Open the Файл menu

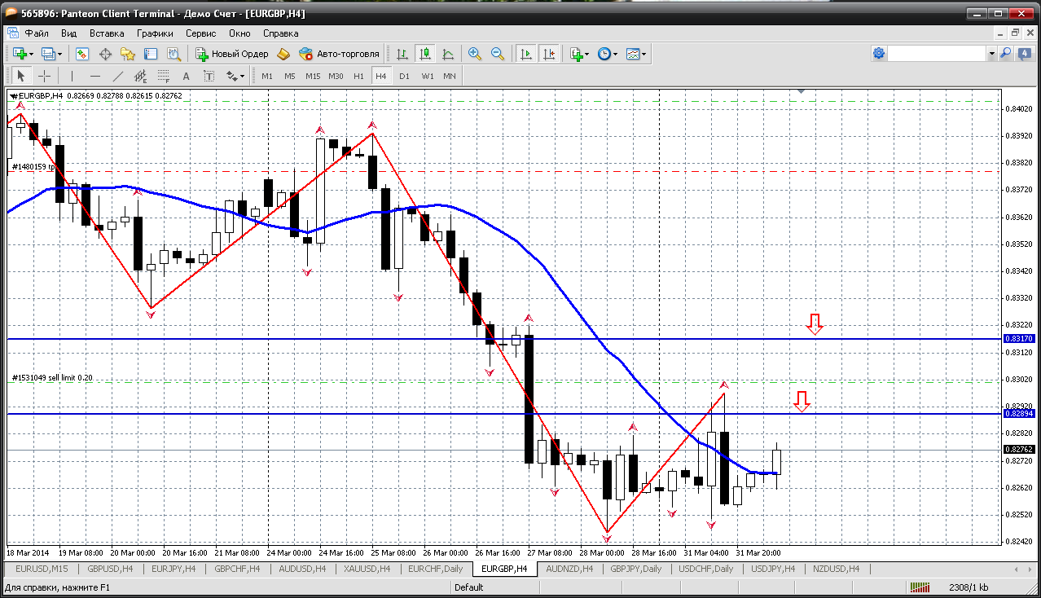(37, 33)
